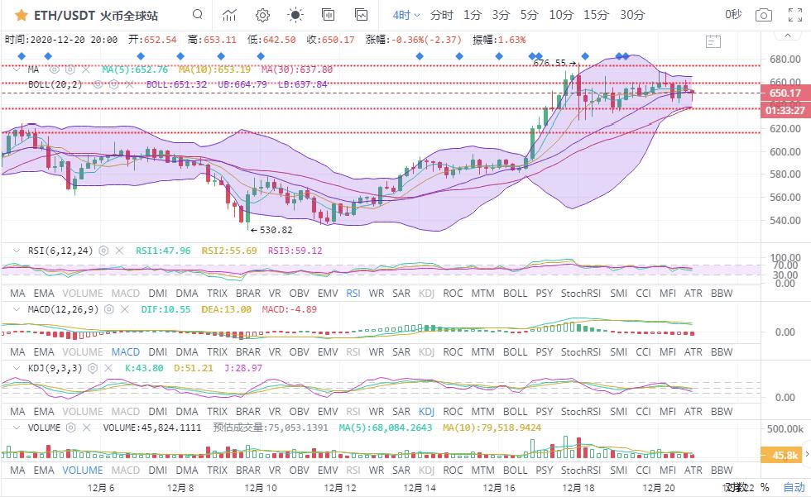Close the KDJ(9,3,3) panel

coord(108,368)
